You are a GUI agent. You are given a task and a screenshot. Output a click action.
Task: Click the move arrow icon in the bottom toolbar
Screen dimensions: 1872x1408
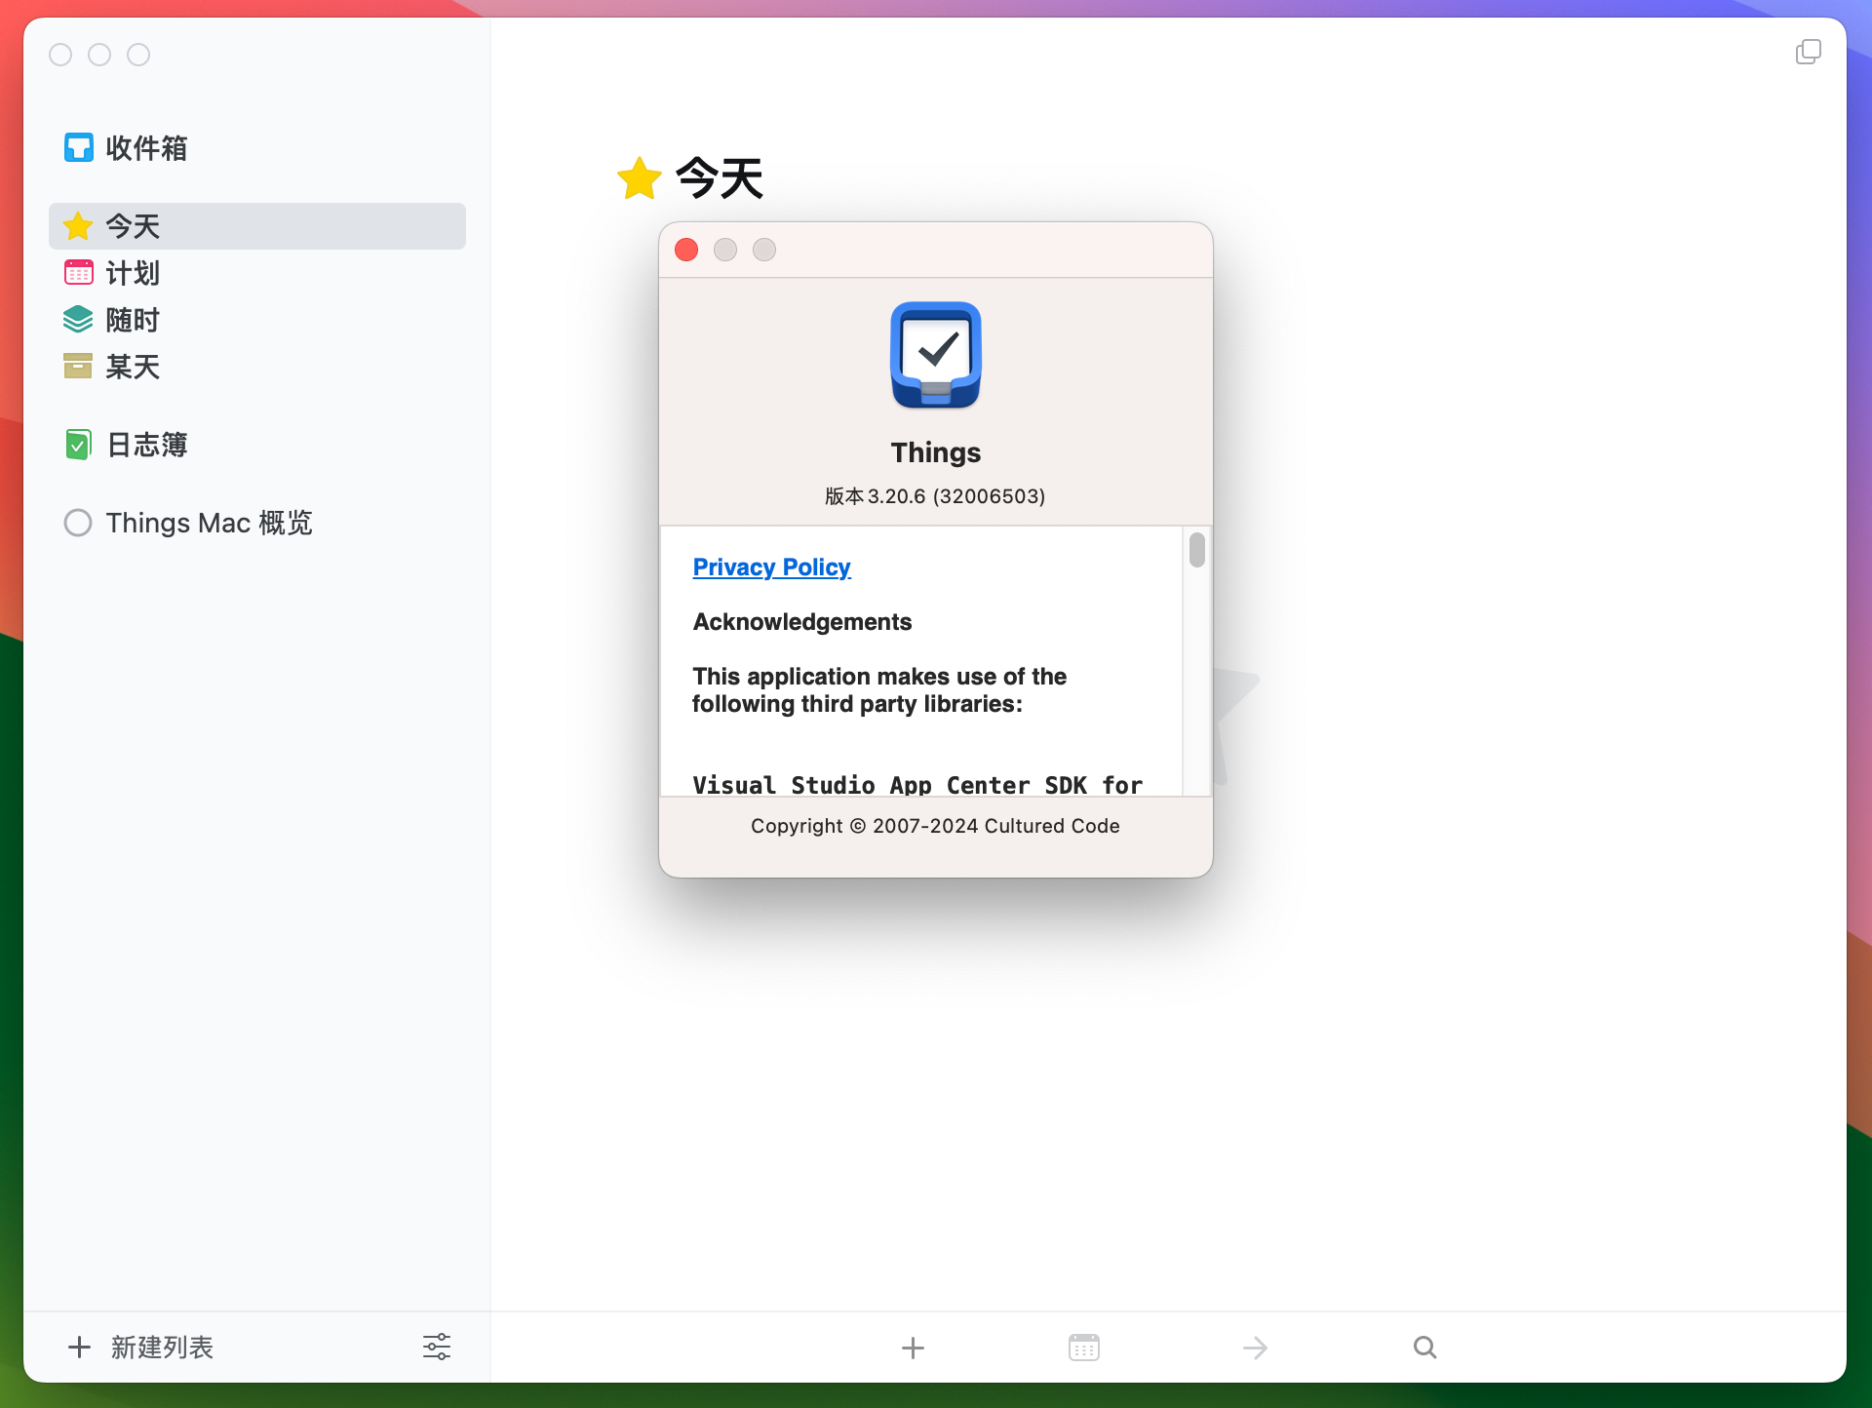click(x=1256, y=1348)
